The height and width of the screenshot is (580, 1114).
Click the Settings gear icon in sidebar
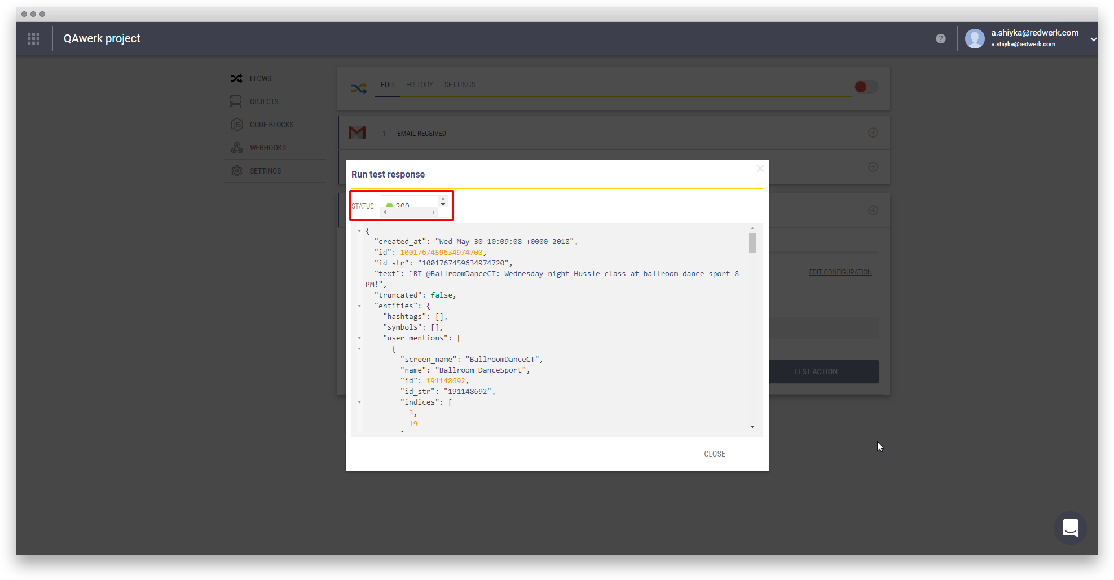(x=237, y=171)
